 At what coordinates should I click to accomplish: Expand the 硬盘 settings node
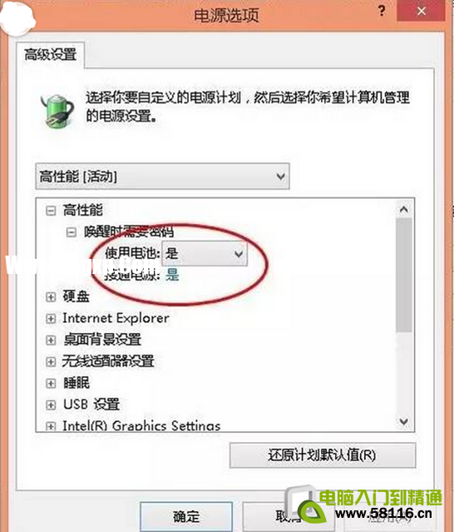point(51,297)
